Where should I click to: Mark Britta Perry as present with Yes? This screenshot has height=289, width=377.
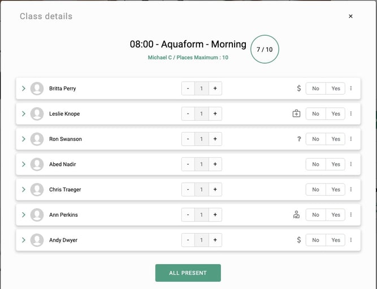tap(336, 89)
